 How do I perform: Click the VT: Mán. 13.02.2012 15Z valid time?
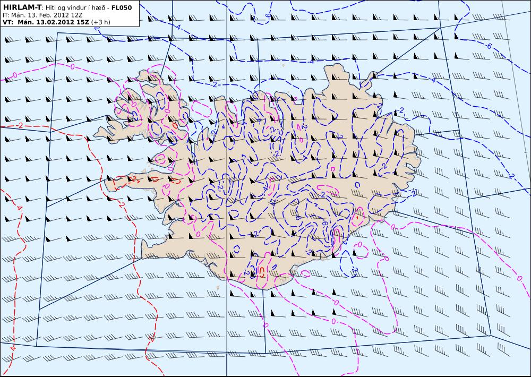(46, 22)
